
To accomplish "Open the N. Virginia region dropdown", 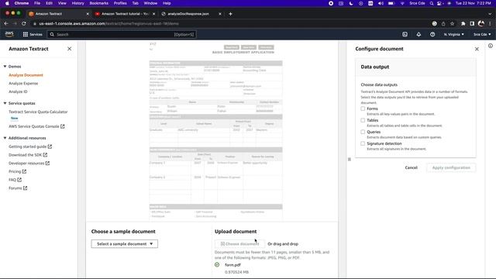I will tap(453, 34).
